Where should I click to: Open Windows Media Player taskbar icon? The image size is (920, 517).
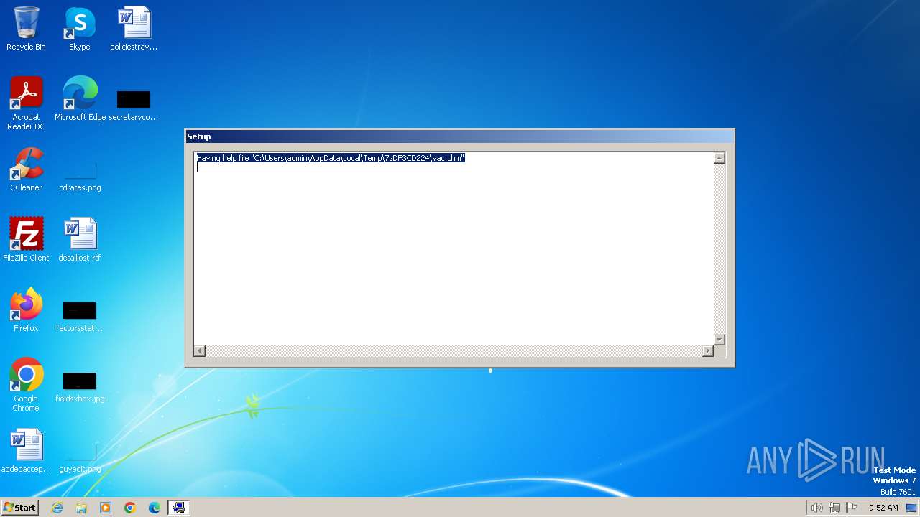[x=106, y=508]
